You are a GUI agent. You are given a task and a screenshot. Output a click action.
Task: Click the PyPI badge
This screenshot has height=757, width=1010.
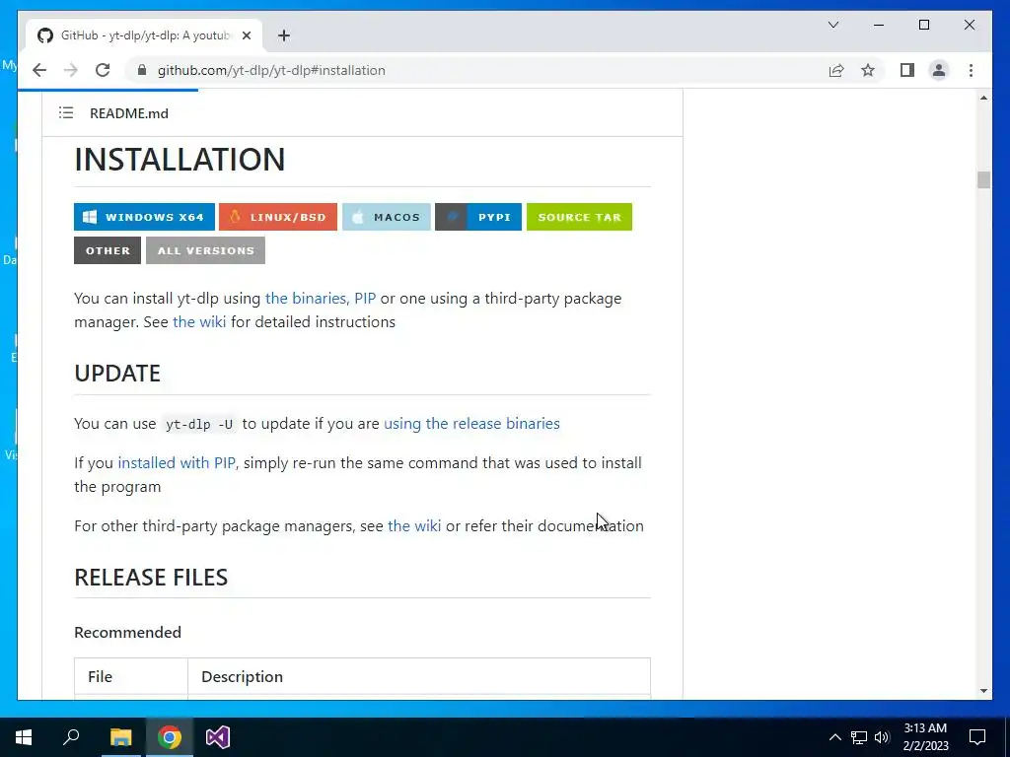coord(478,217)
